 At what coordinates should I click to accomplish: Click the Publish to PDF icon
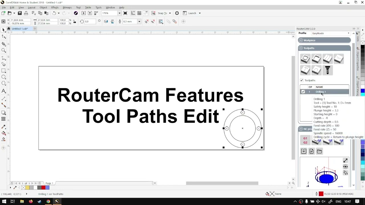96,13
